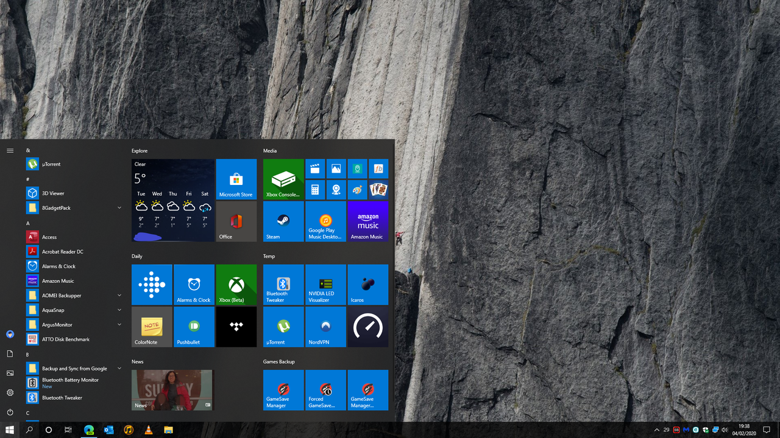
Task: Expand the AquaSnap folder
Action: coord(119,310)
